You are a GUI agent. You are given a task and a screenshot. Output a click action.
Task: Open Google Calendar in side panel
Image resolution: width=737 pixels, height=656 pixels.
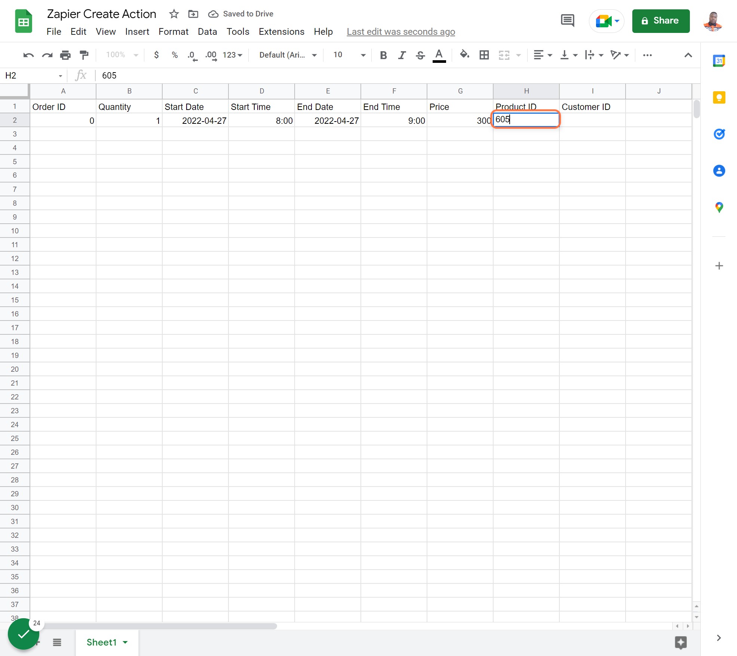point(719,61)
